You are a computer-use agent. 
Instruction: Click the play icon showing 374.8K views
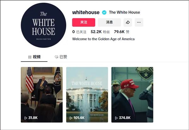116,118
